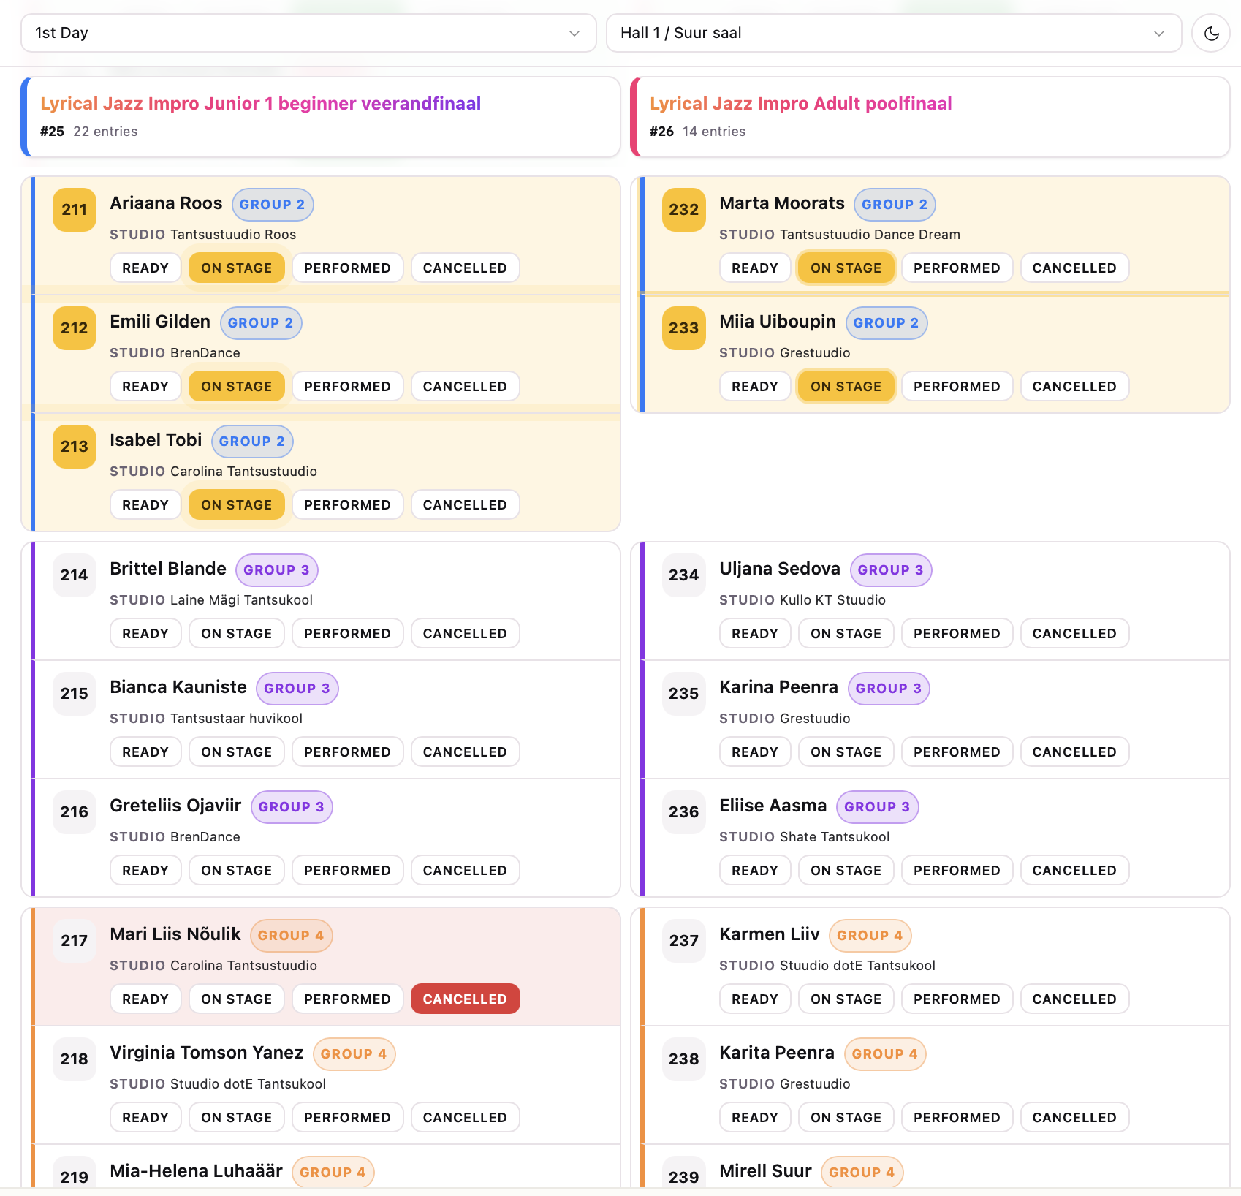Mark Isabel Tobi as Cancelled
This screenshot has width=1241, height=1196.
(465, 505)
